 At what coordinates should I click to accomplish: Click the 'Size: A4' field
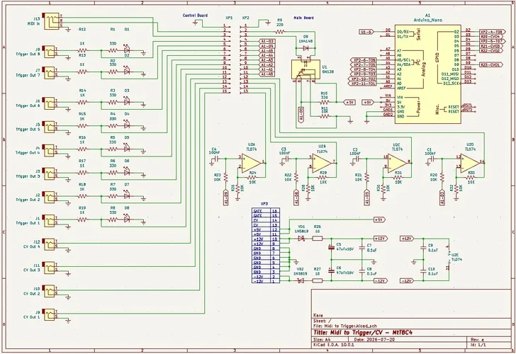322,340
